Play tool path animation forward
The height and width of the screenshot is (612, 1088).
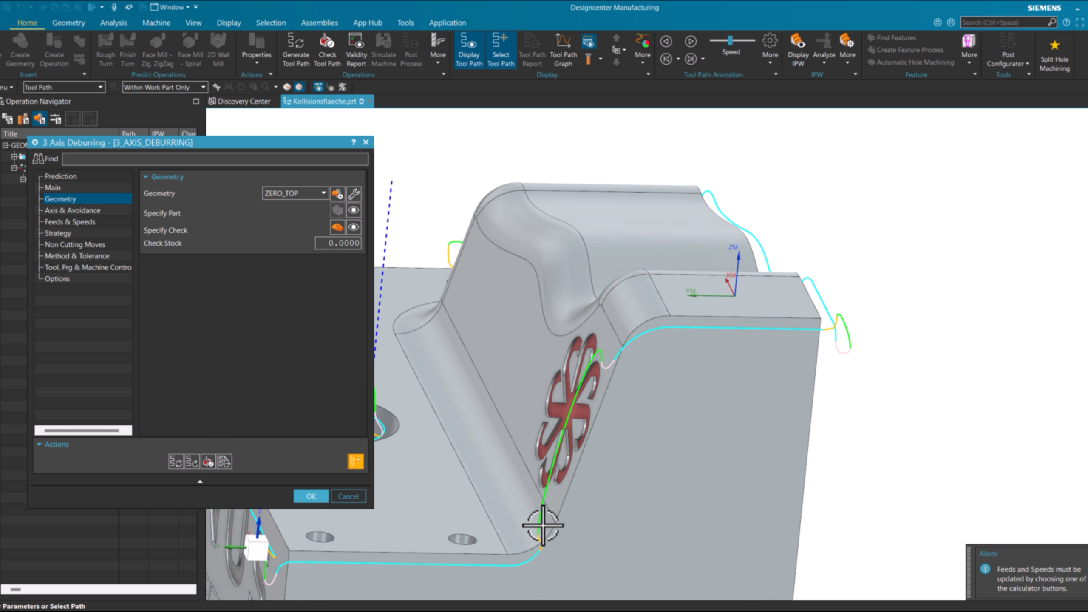click(691, 41)
